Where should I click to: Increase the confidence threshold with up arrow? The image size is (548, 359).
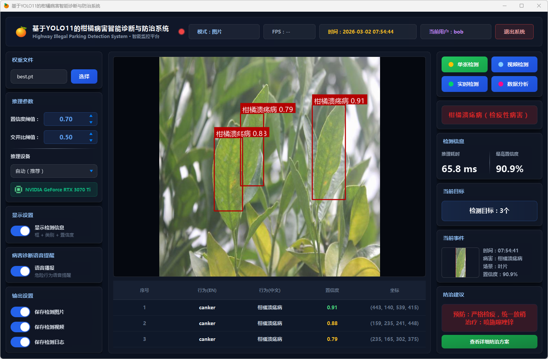pyautogui.click(x=91, y=116)
